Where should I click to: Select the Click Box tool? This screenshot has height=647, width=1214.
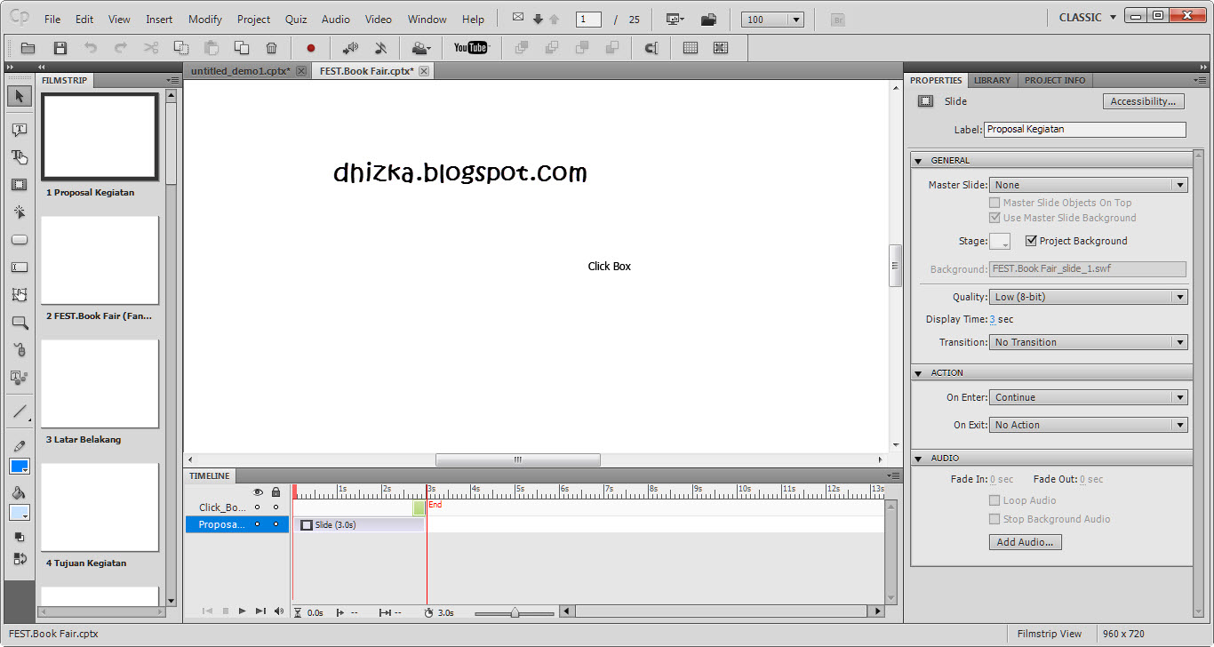coord(20,212)
